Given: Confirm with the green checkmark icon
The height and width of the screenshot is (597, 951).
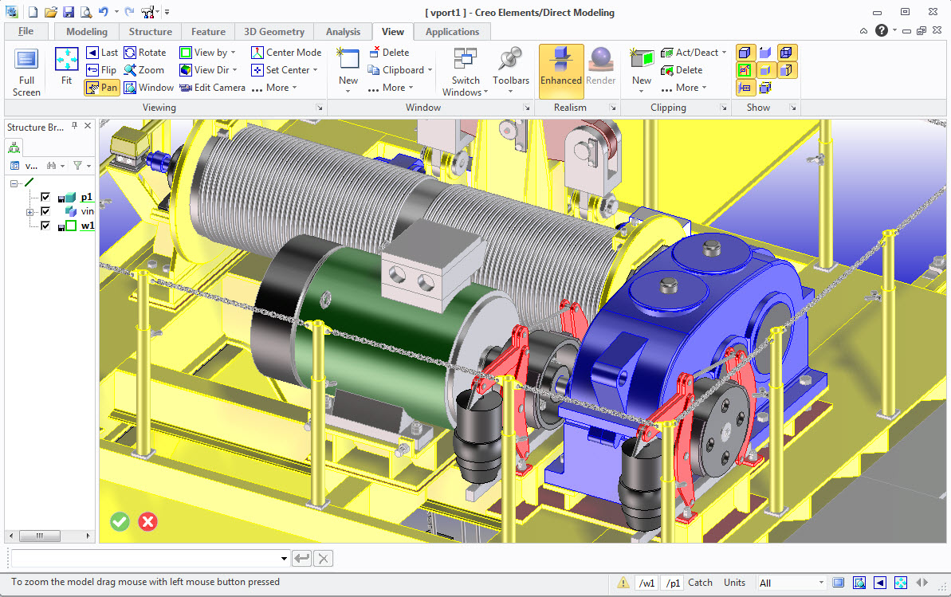Looking at the screenshot, I should 120,521.
